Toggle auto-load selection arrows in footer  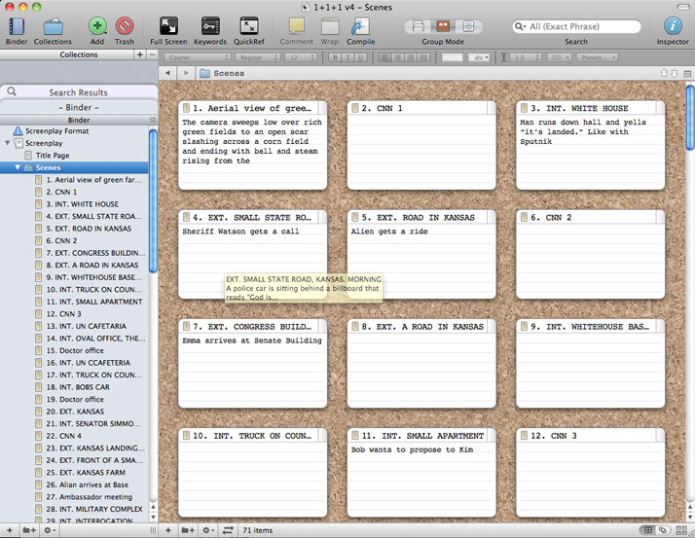pyautogui.click(x=228, y=530)
